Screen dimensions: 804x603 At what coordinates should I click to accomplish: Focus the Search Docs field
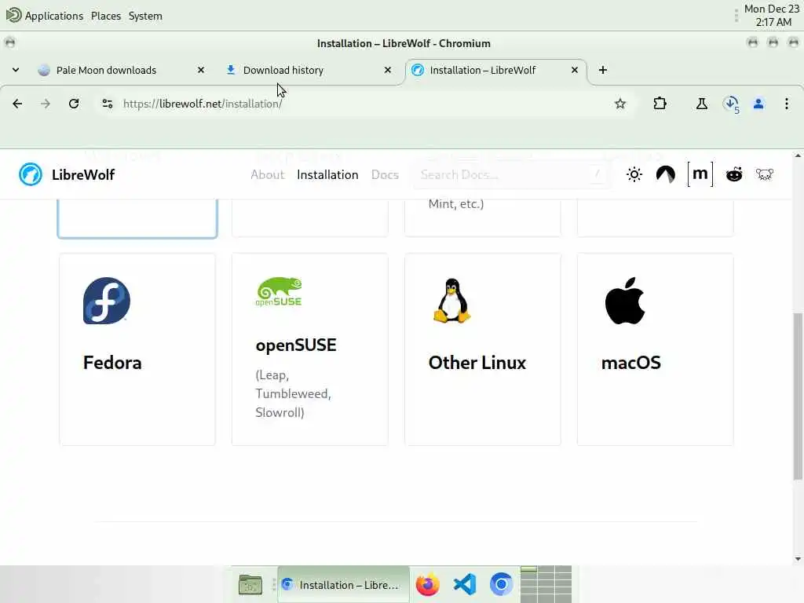511,175
